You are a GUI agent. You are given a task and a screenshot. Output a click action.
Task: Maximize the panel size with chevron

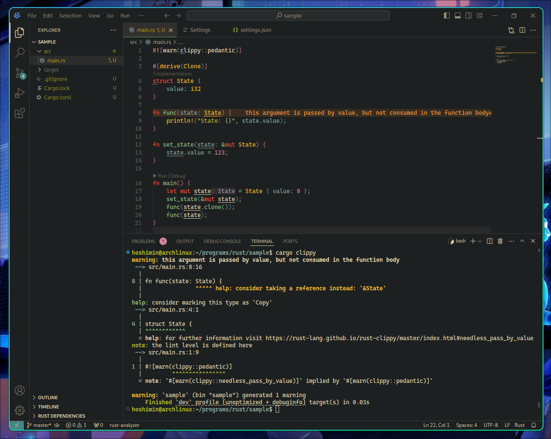click(522, 241)
